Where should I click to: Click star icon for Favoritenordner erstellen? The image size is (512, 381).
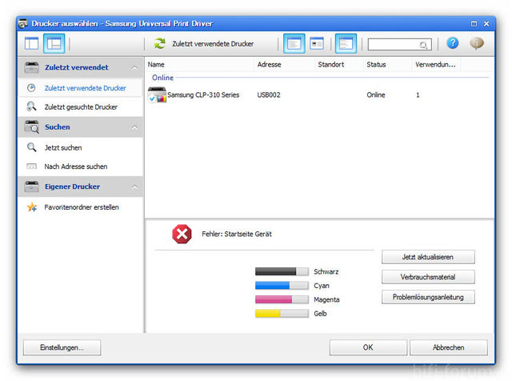[32, 207]
